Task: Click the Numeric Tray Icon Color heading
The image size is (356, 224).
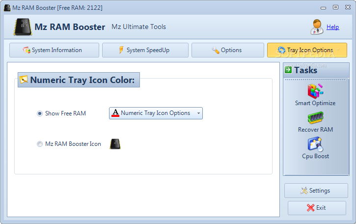Action: coord(79,80)
